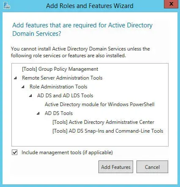Click the 'You cannot install' description text
The height and width of the screenshot is (187, 180).
click(x=80, y=52)
